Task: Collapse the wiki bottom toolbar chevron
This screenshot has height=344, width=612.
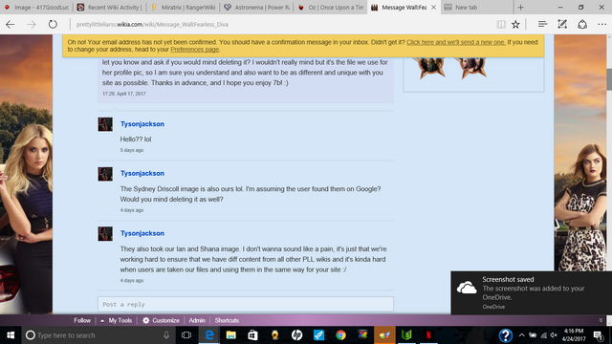Action: [601, 320]
